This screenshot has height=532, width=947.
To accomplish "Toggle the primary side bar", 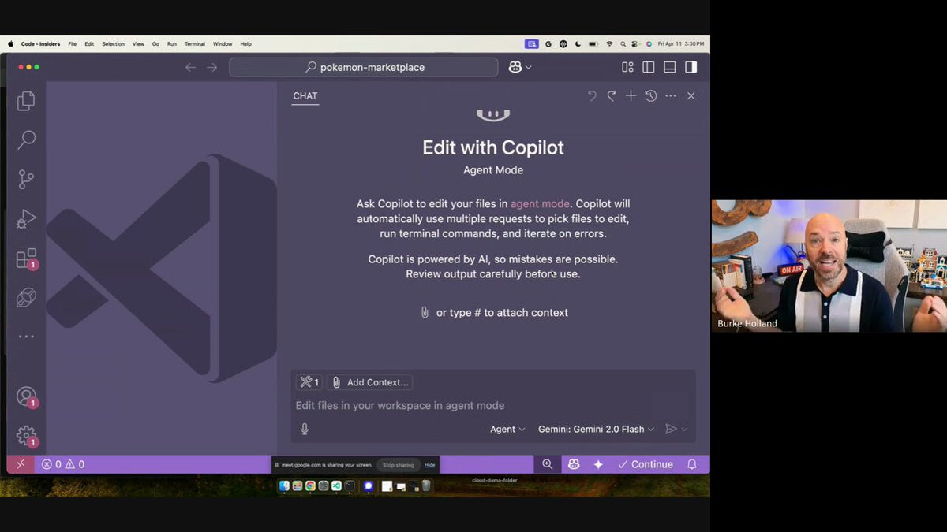I will [x=649, y=67].
